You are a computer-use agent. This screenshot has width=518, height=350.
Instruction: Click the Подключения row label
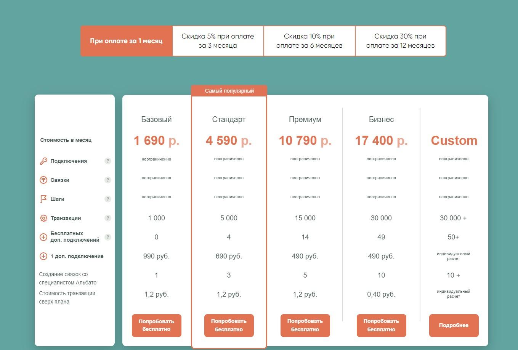pos(69,161)
